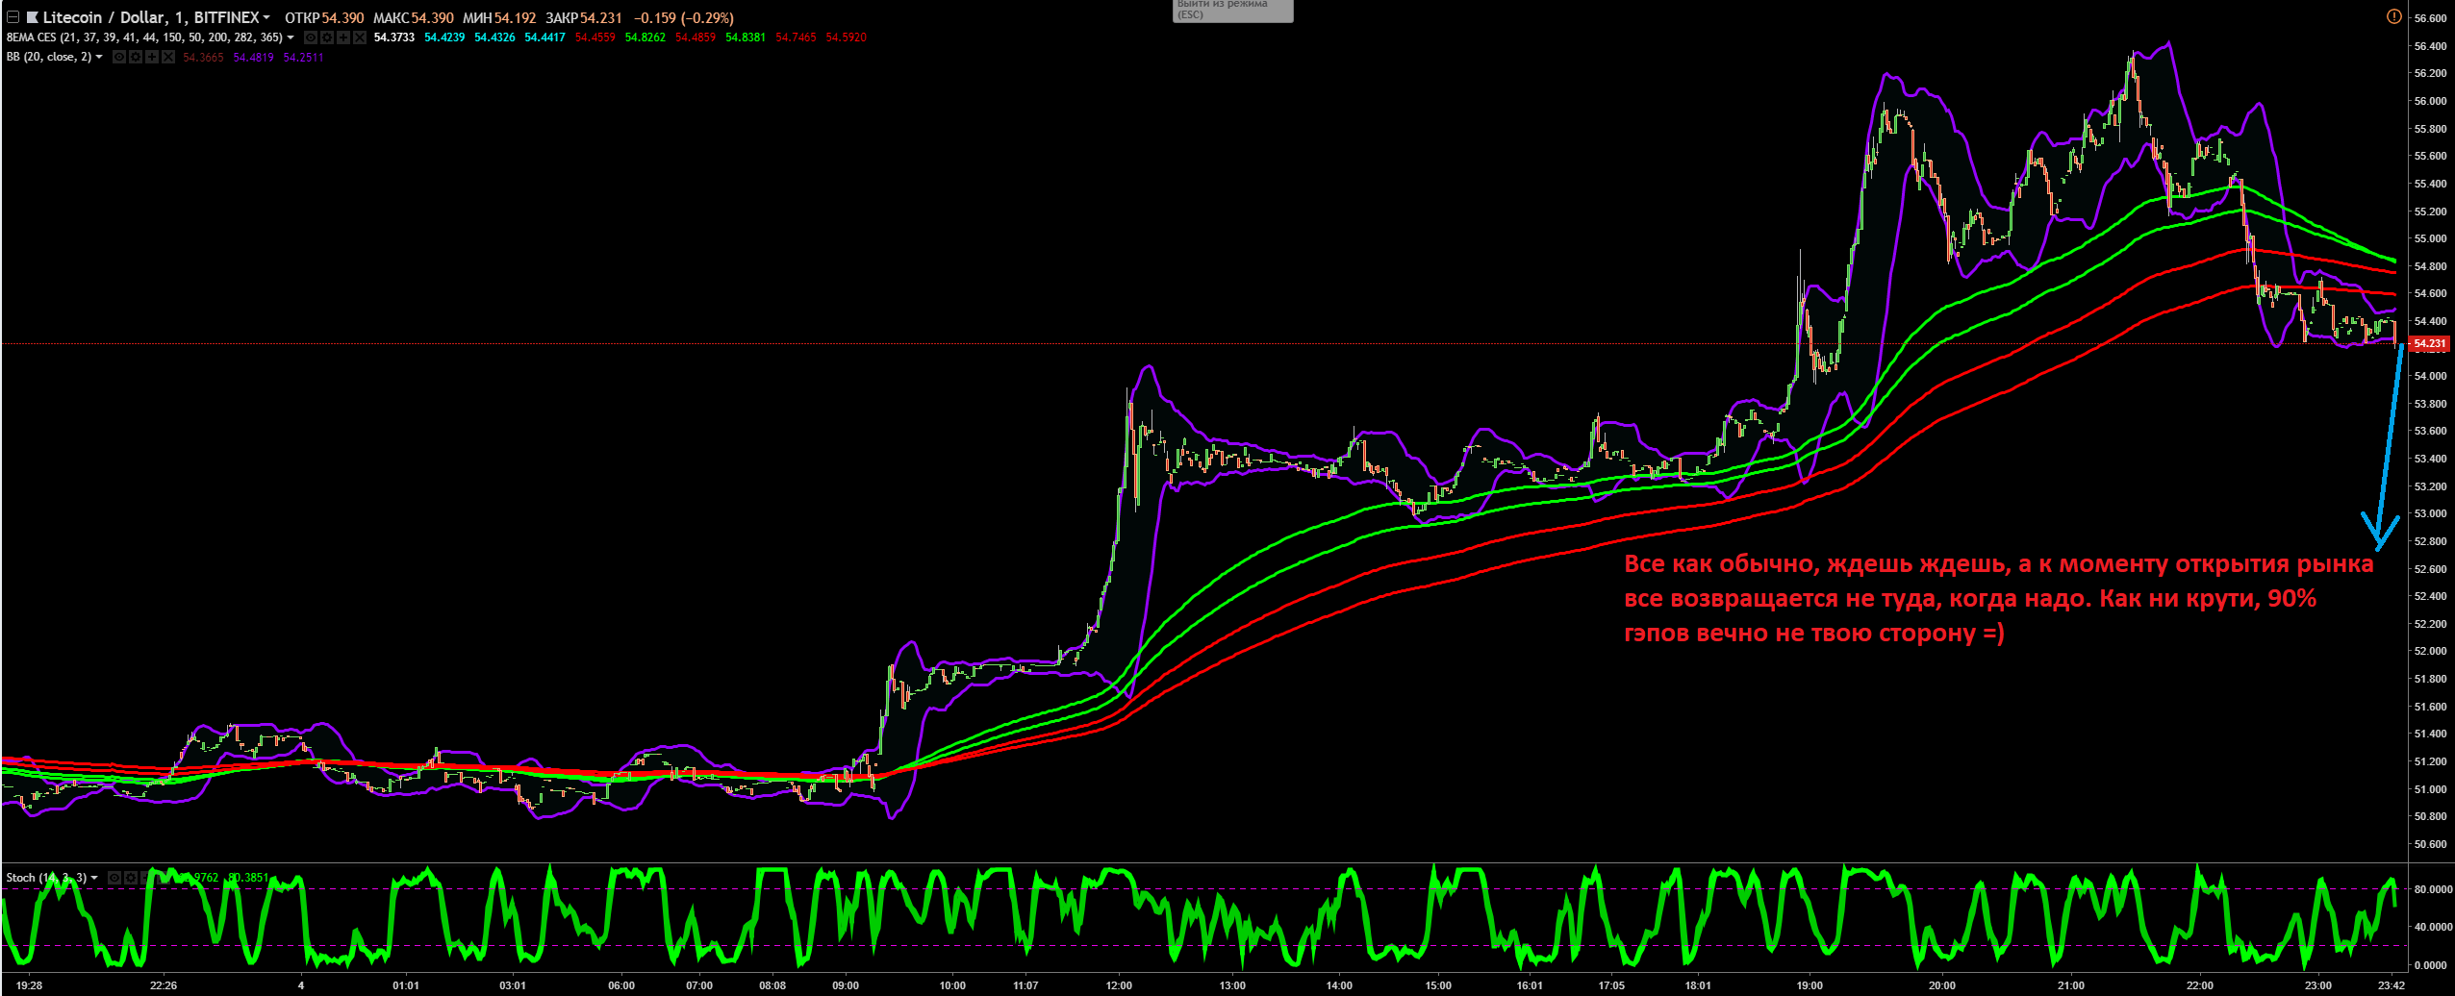This screenshot has height=996, width=2455.
Task: Open the Stoch (14, 3, 3) dropdown arrow
Action: (x=94, y=878)
